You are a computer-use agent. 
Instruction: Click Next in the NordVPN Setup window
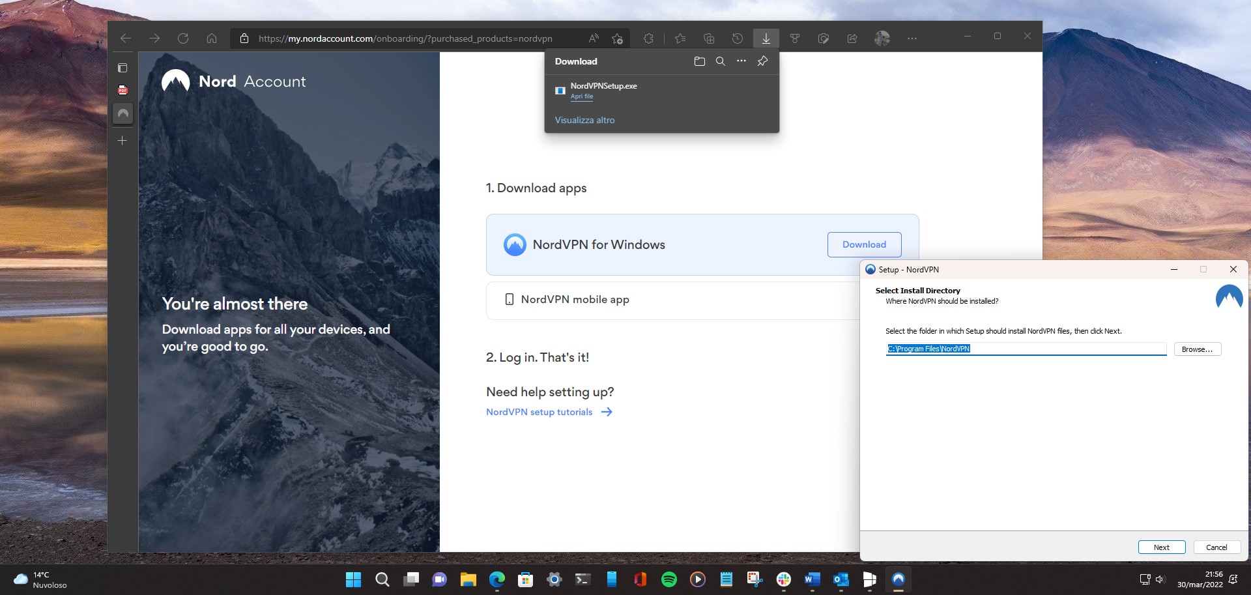[x=1161, y=547]
